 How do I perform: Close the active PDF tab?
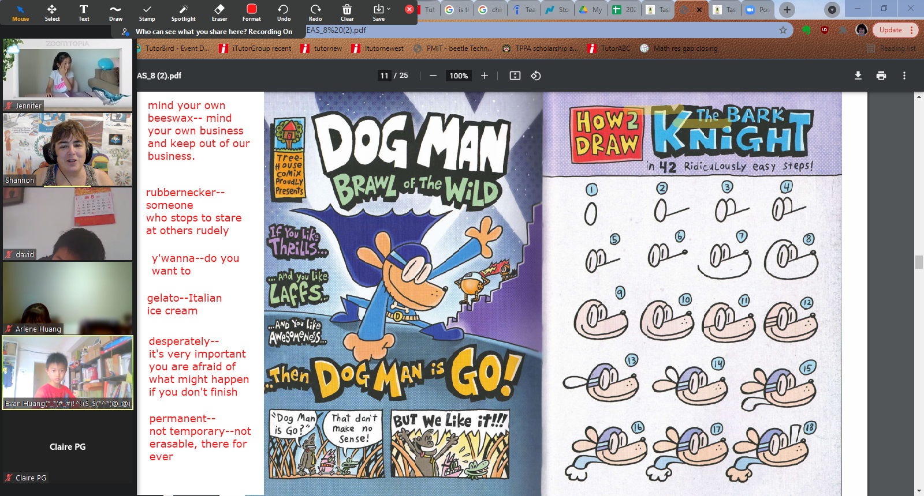[x=699, y=10]
